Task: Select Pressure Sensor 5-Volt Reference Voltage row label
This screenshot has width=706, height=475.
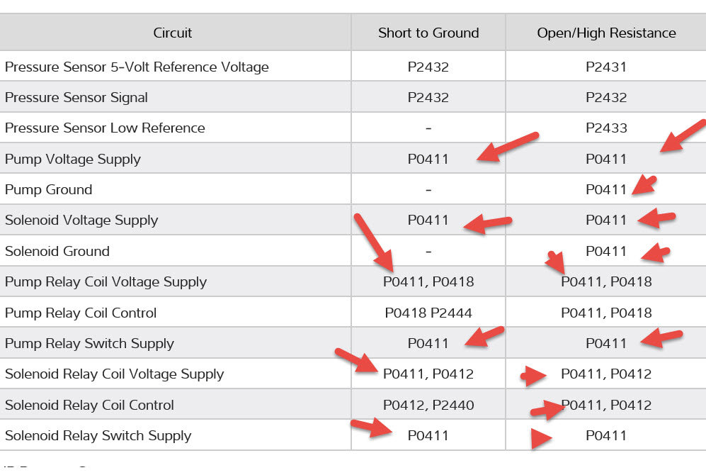Action: tap(137, 67)
